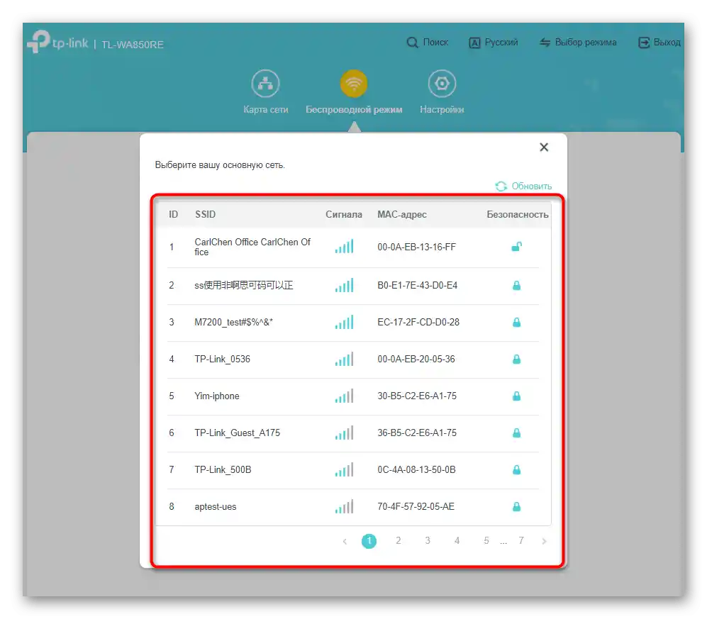Open the Настройки settings gear icon
Image resolution: width=707 pixels, height=619 pixels.
[442, 84]
